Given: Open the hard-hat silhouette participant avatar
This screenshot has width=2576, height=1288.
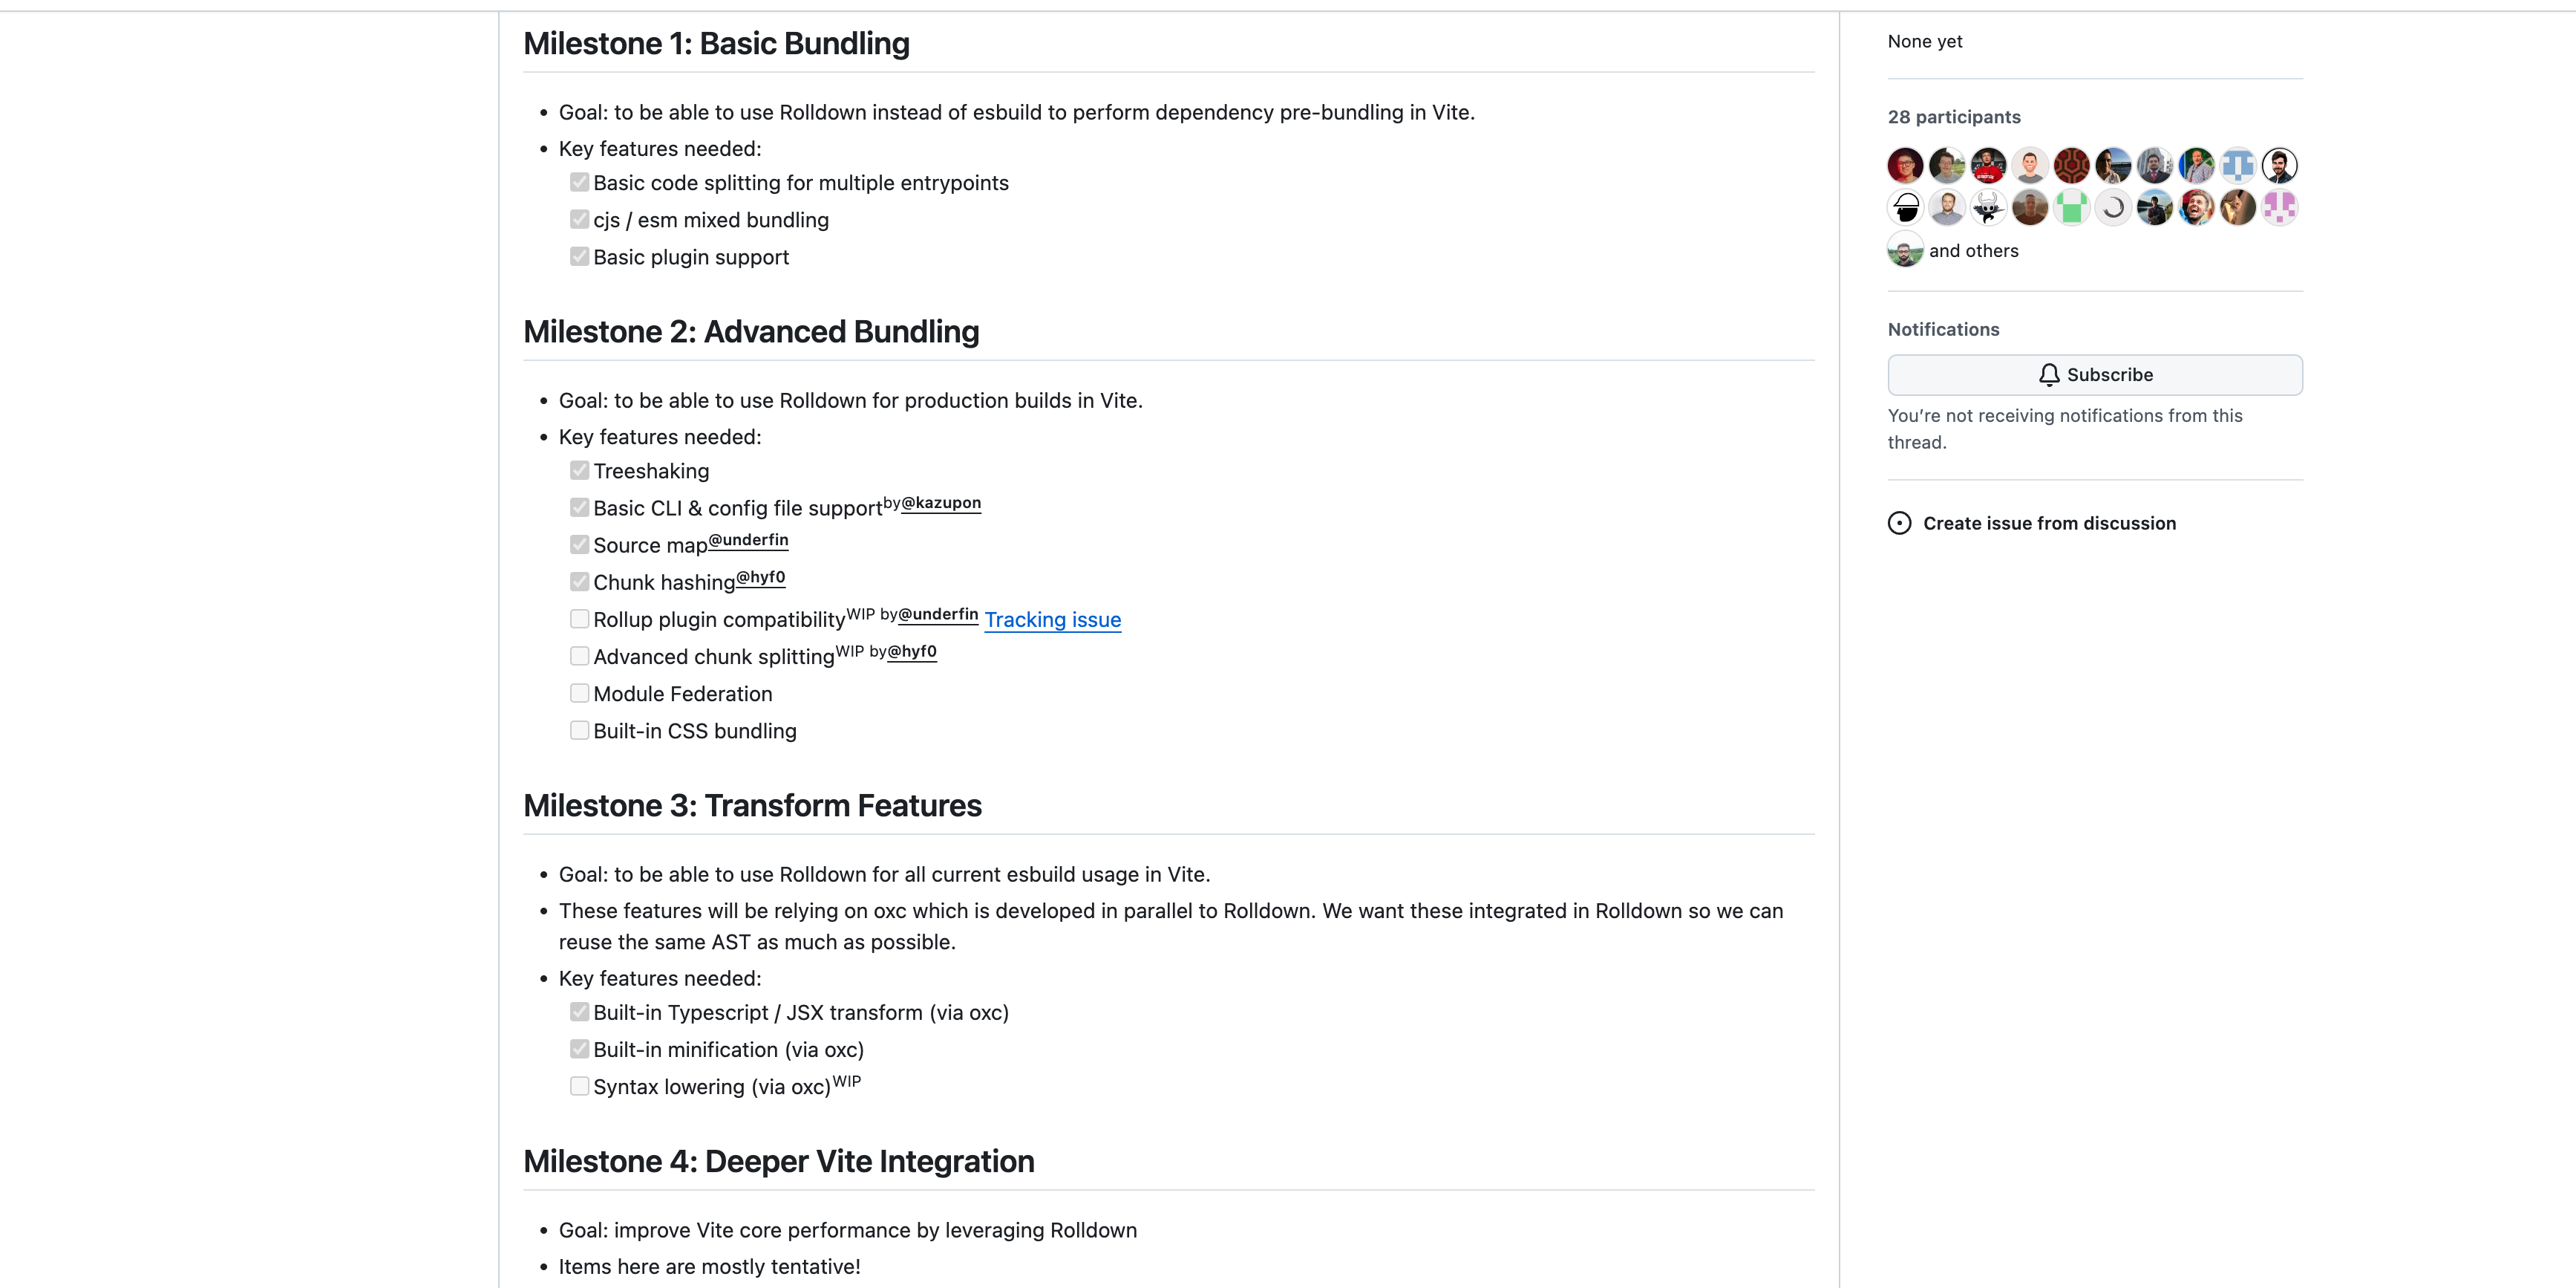Looking at the screenshot, I should point(1905,207).
